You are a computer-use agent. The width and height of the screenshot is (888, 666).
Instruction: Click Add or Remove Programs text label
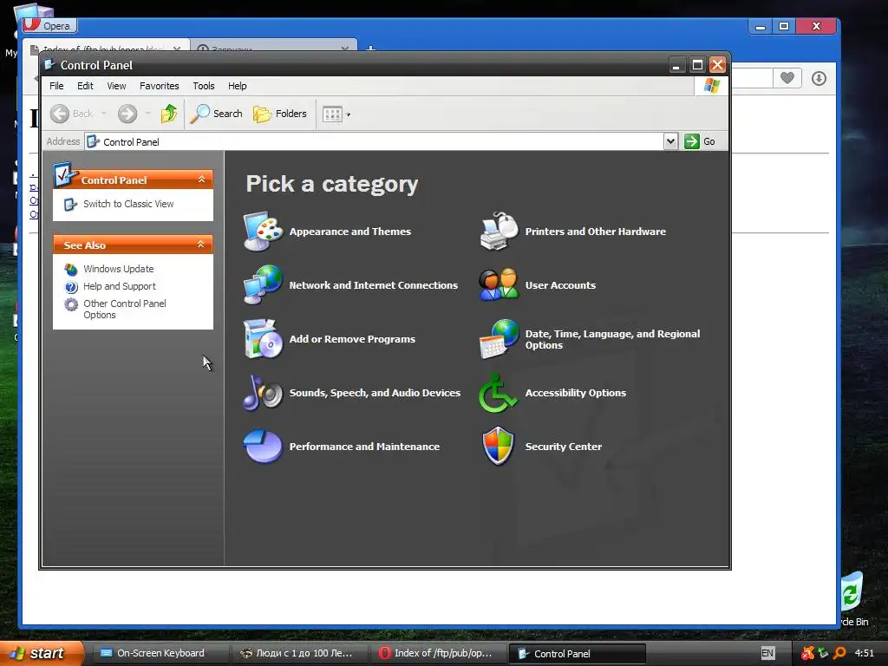click(352, 339)
